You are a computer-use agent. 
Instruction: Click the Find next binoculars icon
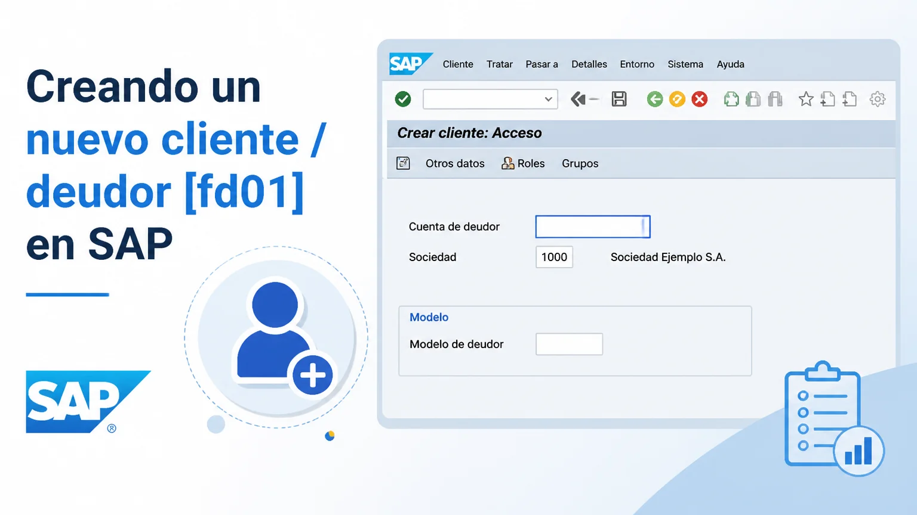775,99
